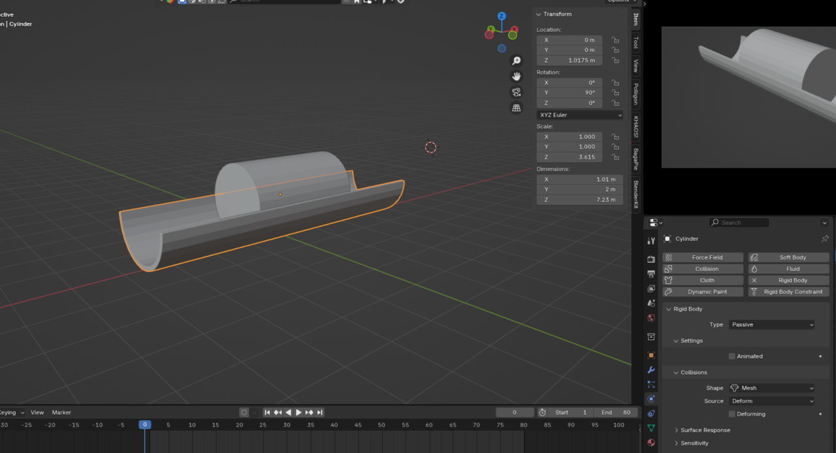Add a Force Field physics
This screenshot has height=453, width=836.
click(x=703, y=257)
